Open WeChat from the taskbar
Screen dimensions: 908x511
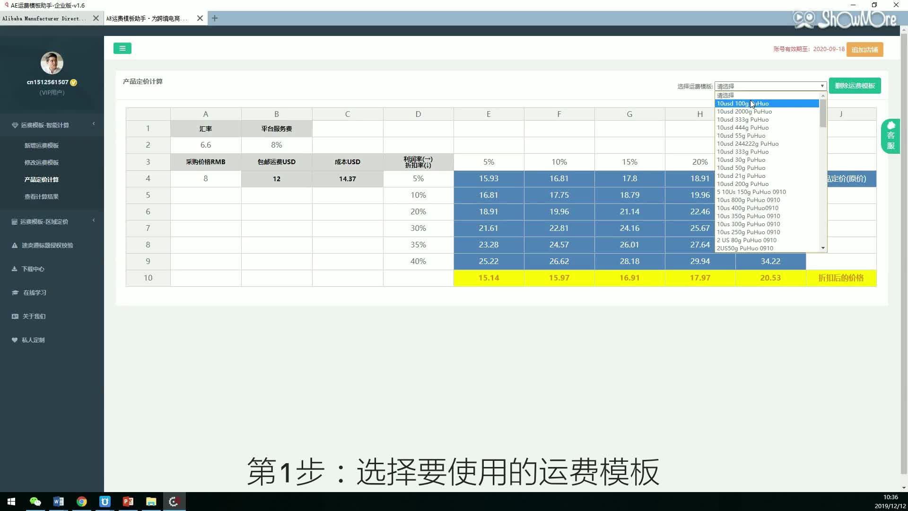click(35, 502)
